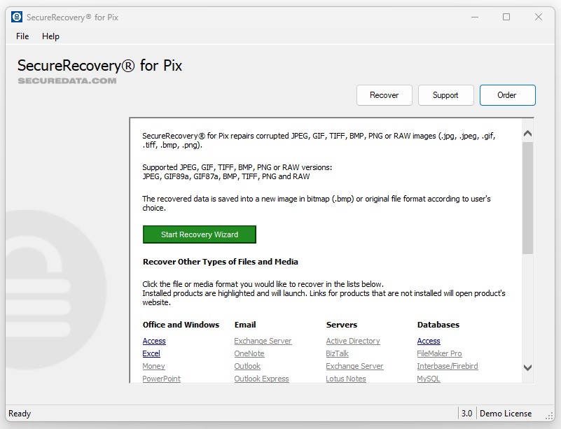Select the Order button
561x429 pixels.
507,94
